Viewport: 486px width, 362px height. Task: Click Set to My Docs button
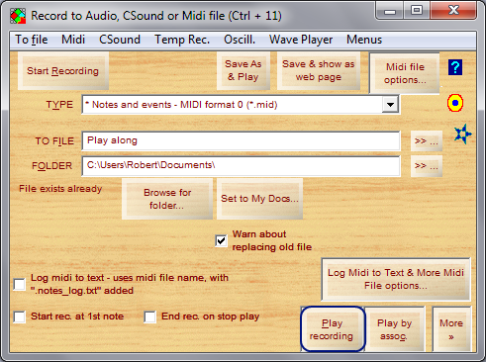click(259, 199)
